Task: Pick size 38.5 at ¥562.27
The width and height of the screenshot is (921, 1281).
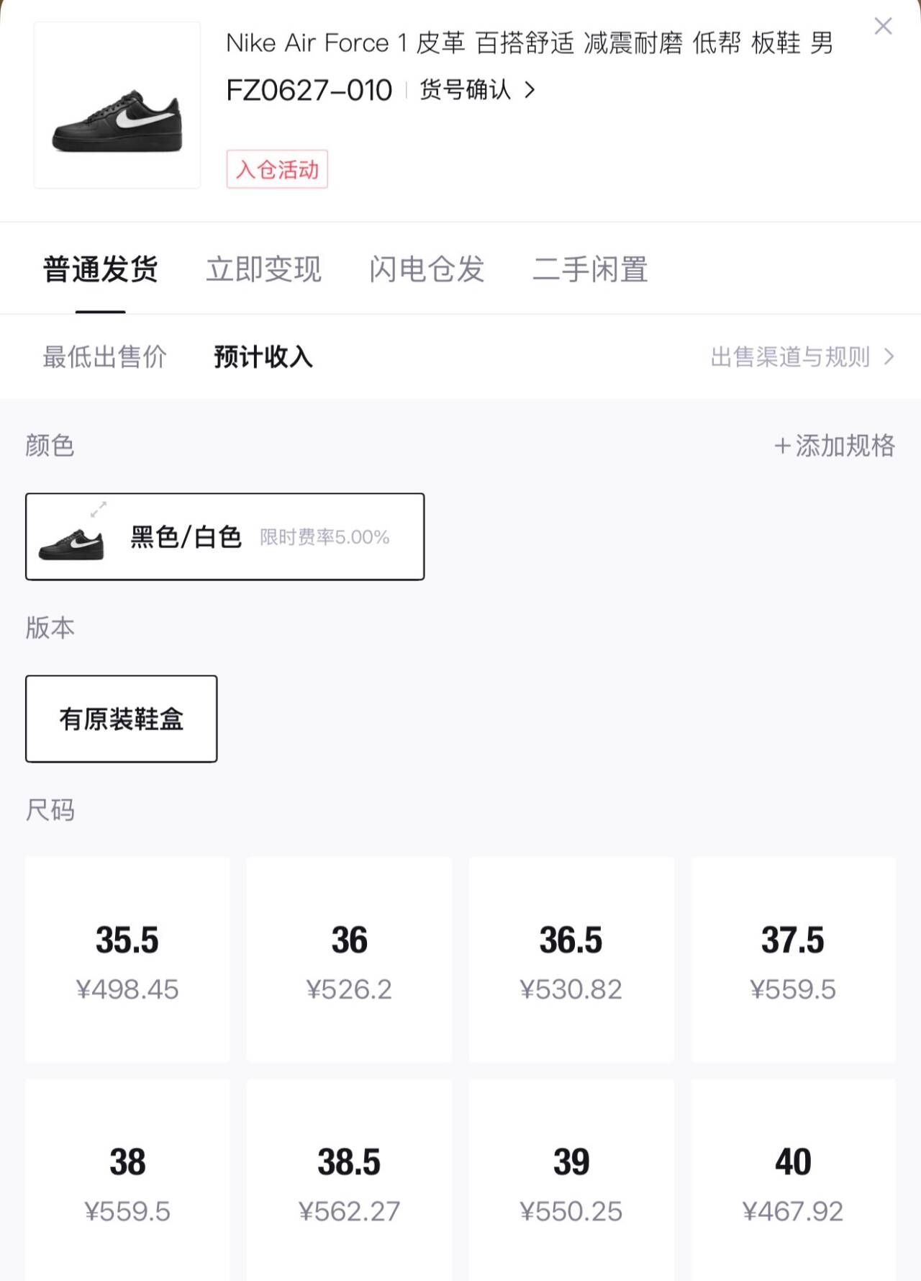Action: pos(349,1181)
